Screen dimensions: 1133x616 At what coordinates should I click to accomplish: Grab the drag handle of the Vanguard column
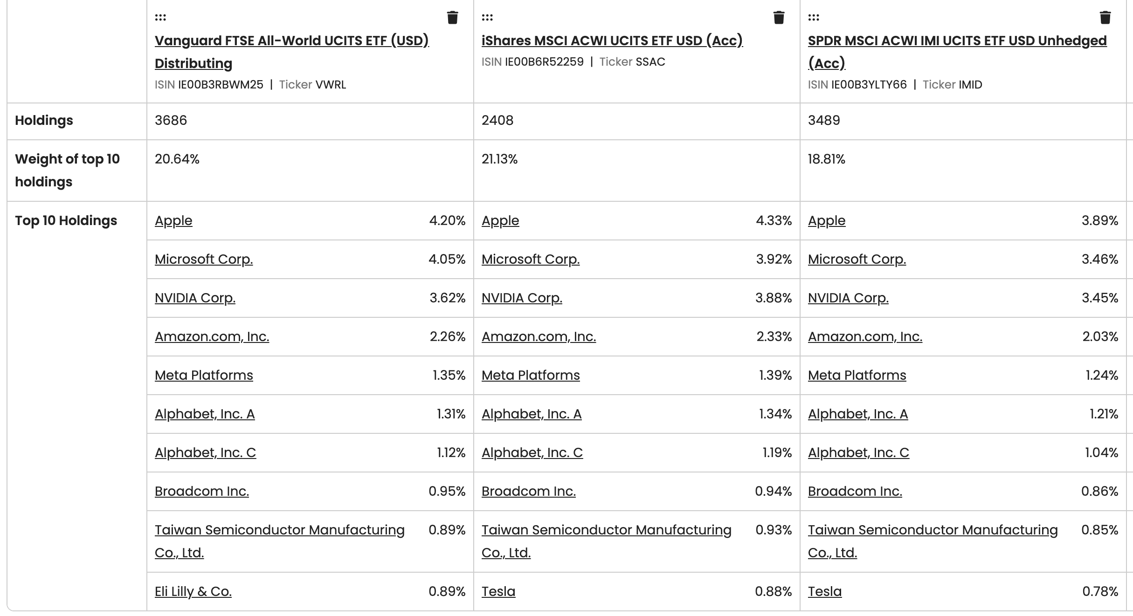point(160,18)
